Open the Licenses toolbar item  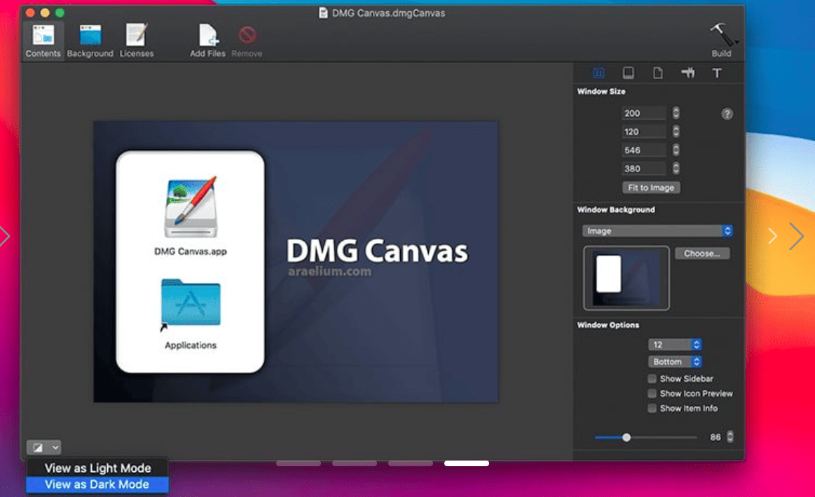point(136,41)
